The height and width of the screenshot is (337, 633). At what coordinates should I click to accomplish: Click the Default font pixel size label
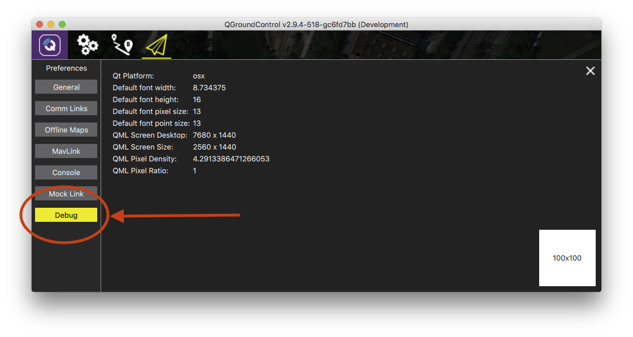150,111
